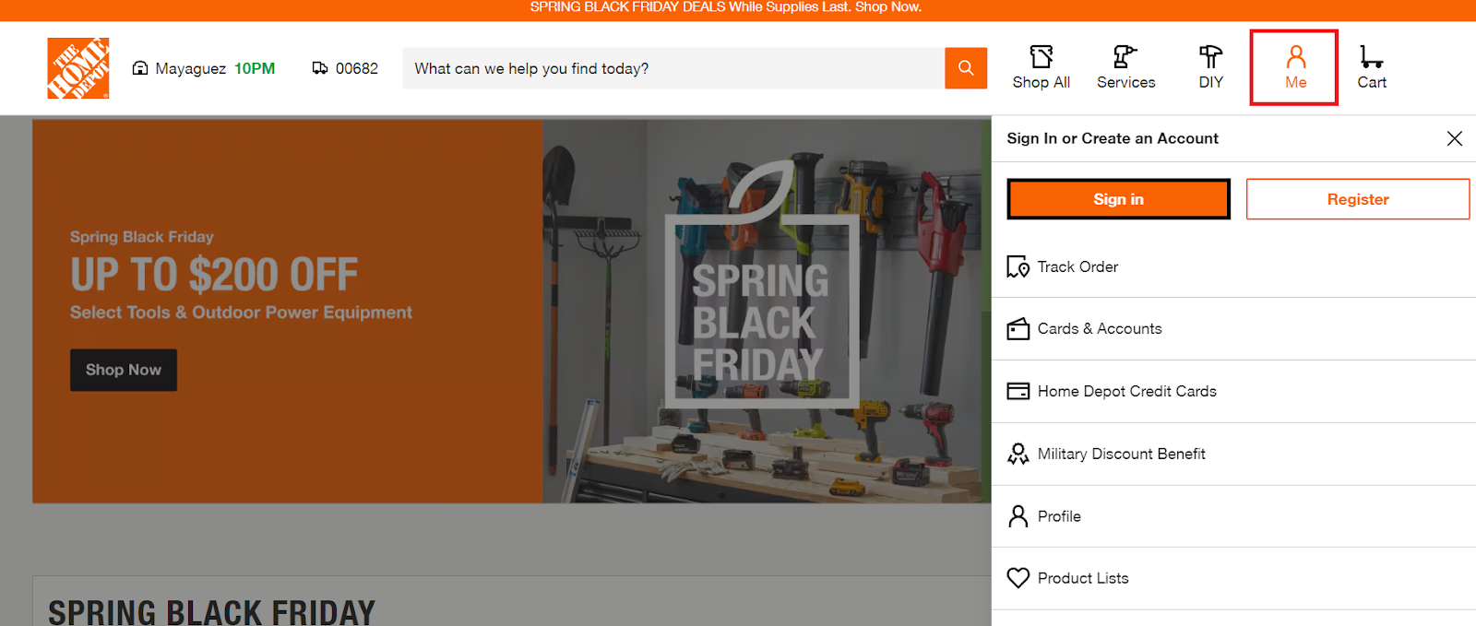The width and height of the screenshot is (1476, 626).
Task: Open the Cart icon
Action: pos(1371,58)
